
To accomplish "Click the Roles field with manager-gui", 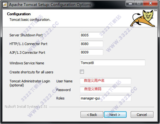I will pyautogui.click(x=106, y=98).
